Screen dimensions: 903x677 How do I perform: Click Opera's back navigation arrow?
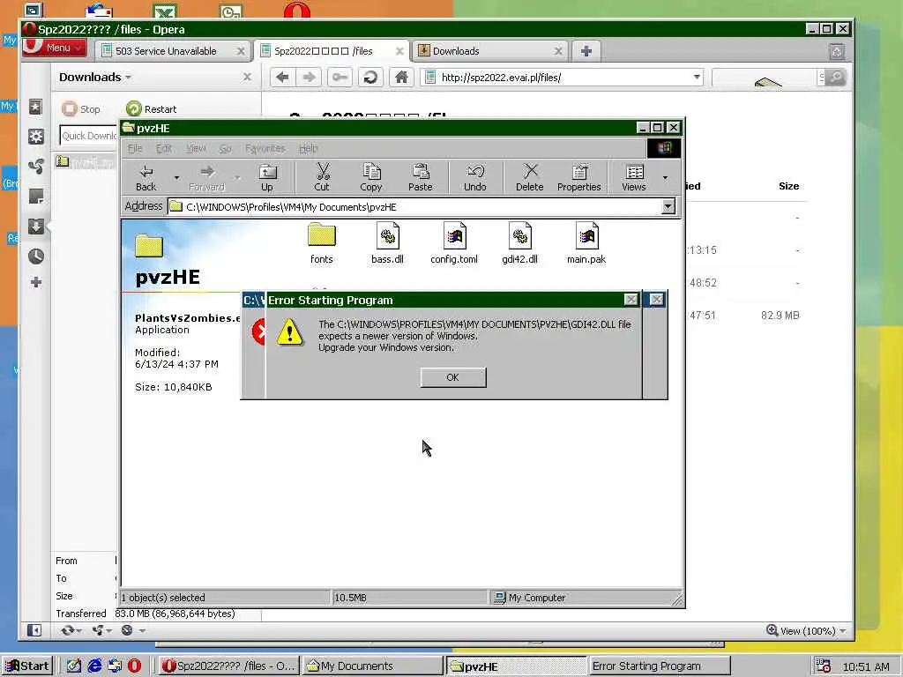coord(282,78)
